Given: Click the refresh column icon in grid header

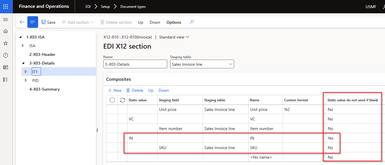Looking at the screenshot, I should tap(122, 100).
